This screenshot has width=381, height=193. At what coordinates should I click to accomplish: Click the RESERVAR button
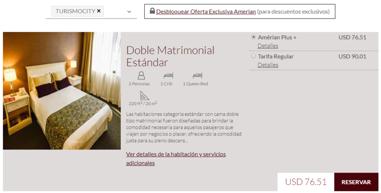[356, 182]
